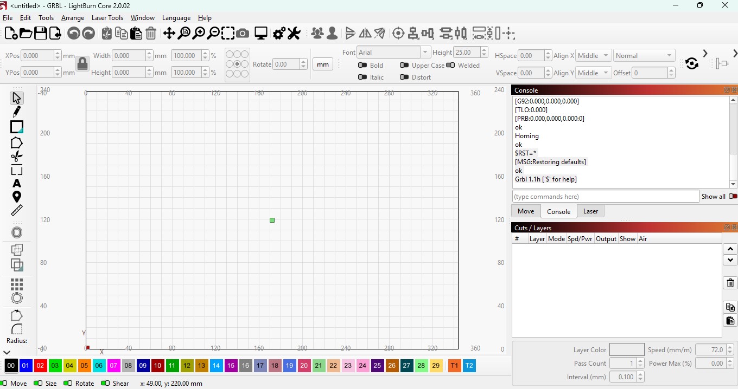Viewport: 738px width, 389px height.
Task: Switch to the Move tab
Action: pyautogui.click(x=525, y=211)
